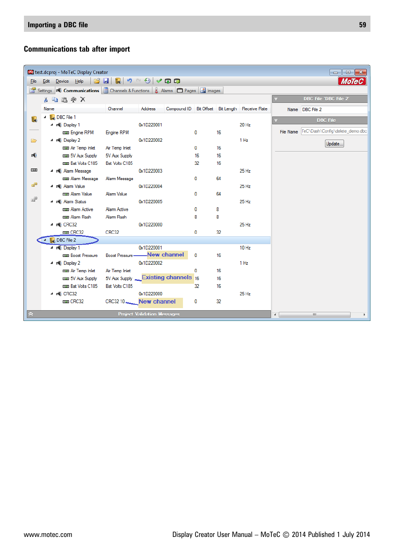The height and width of the screenshot is (558, 394).
Task: Collapse the DBC File 1 node
Action: [45, 117]
